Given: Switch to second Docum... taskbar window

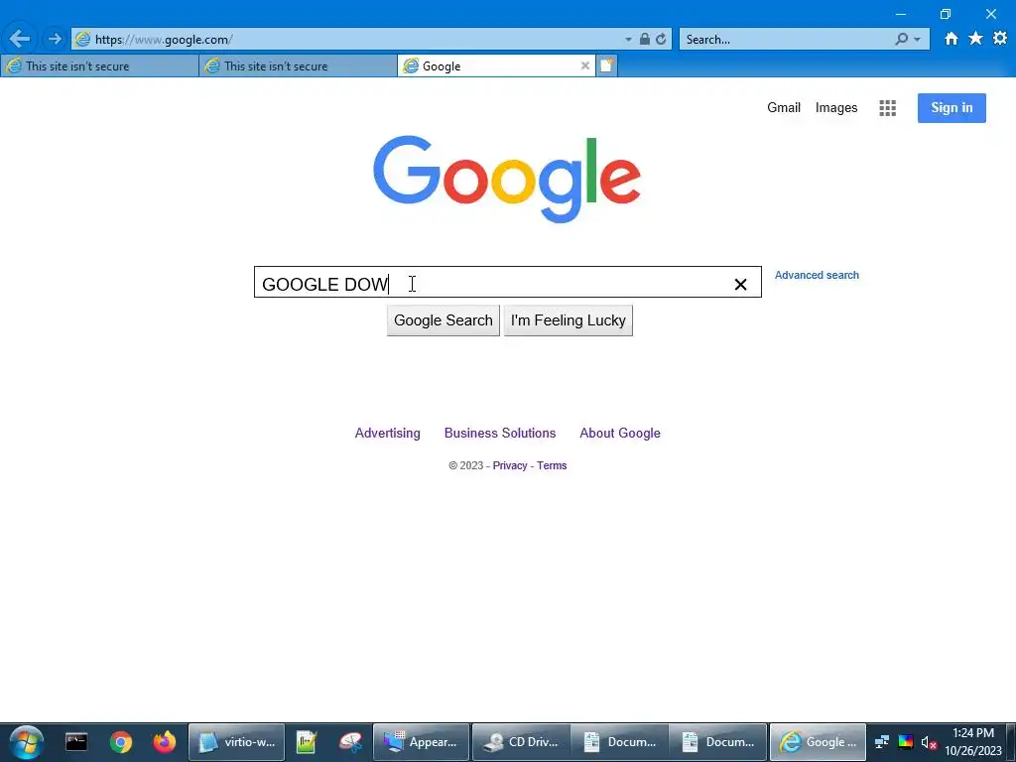Looking at the screenshot, I should (718, 742).
